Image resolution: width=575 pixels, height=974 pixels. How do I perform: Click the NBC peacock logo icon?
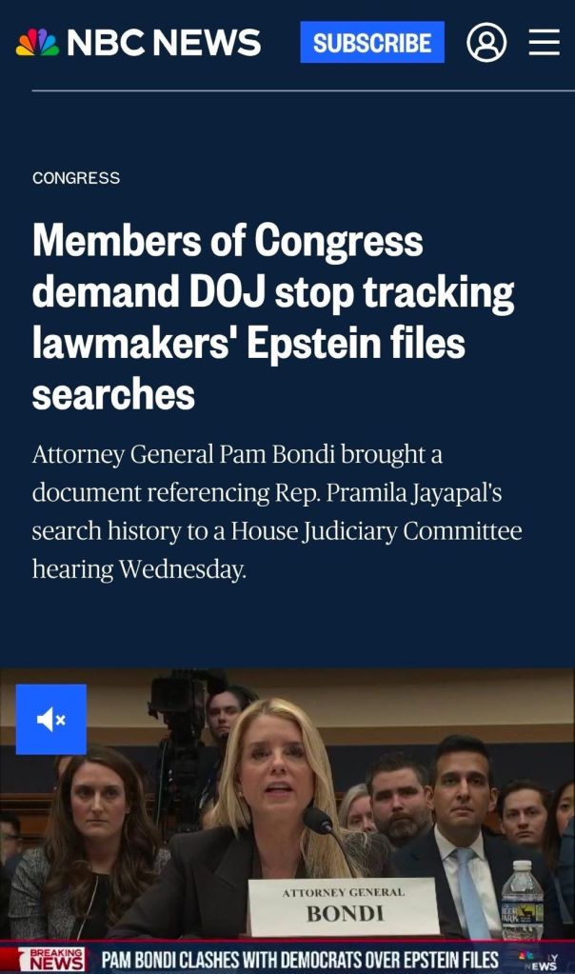click(38, 42)
